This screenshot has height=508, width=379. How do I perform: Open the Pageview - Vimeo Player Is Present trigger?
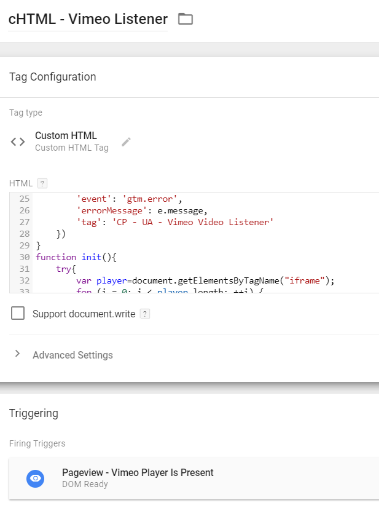(x=138, y=473)
